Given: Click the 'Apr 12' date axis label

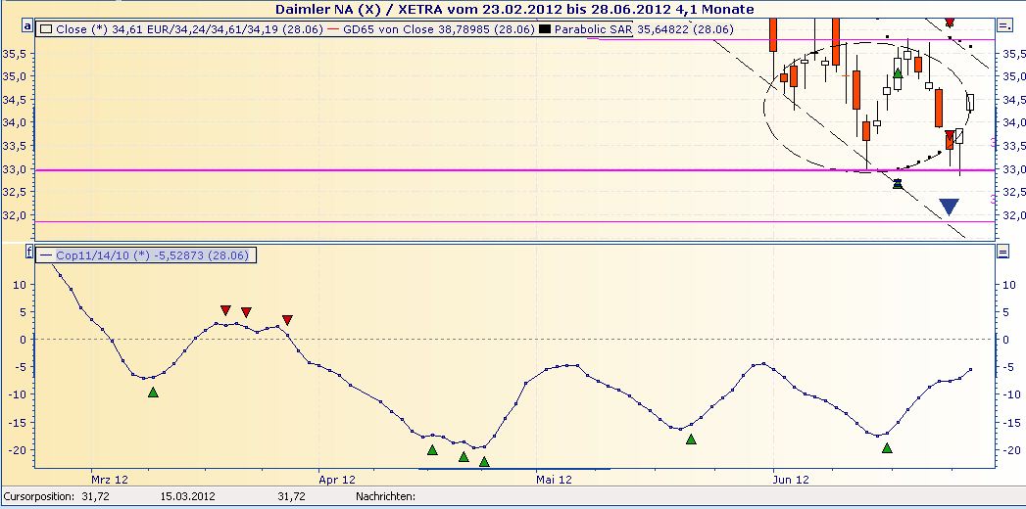Looking at the screenshot, I should (x=336, y=481).
